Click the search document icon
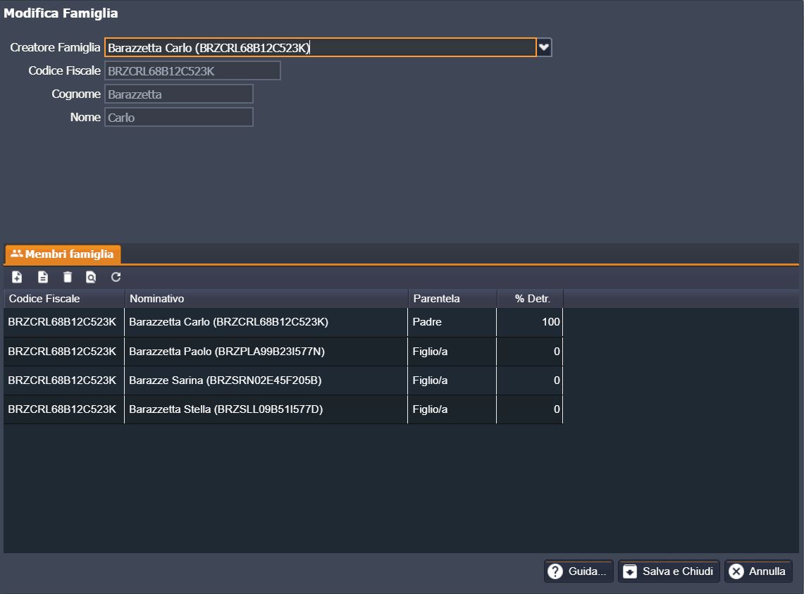 click(91, 277)
